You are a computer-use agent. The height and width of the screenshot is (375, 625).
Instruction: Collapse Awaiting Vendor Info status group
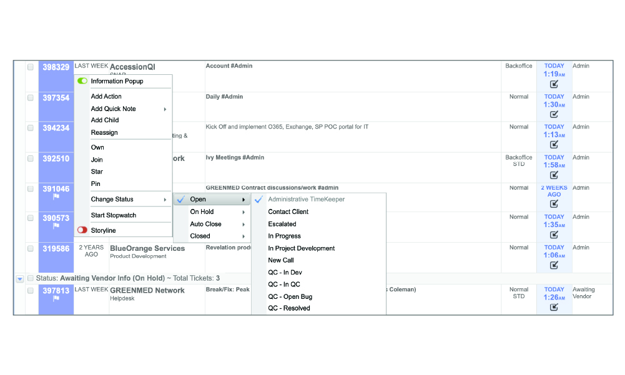click(x=20, y=278)
